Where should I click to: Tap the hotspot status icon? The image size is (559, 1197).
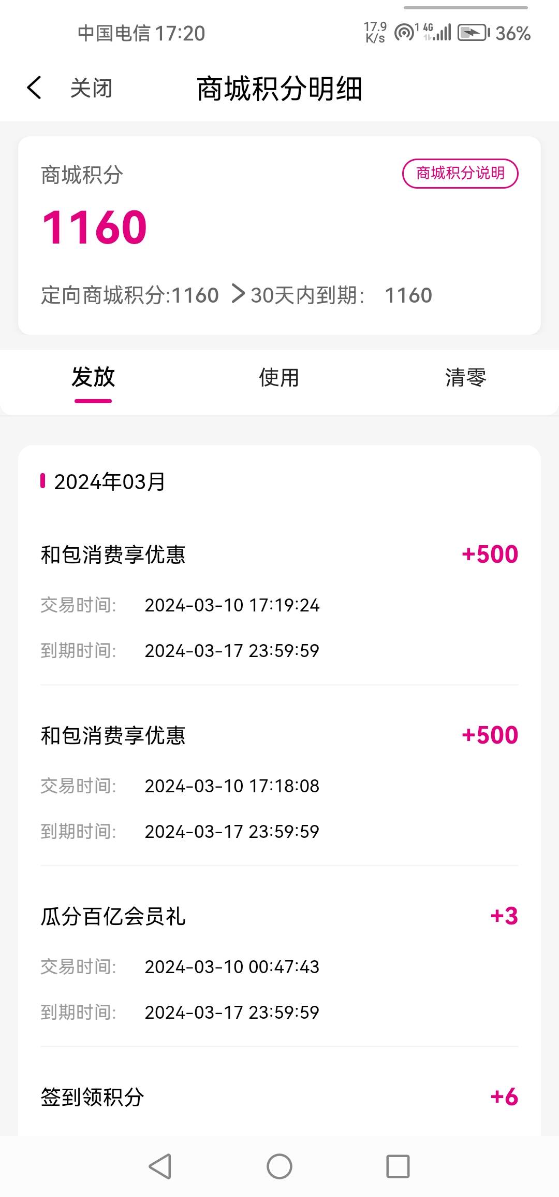click(x=404, y=33)
